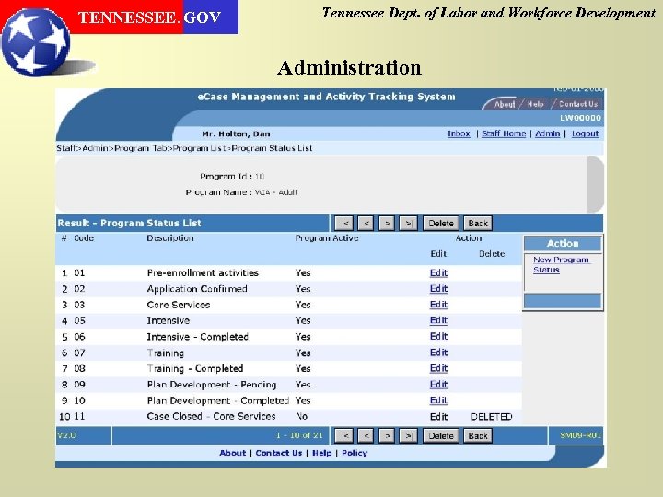Click the Code column header
Image resolution: width=663 pixels, height=497 pixels.
click(84, 238)
